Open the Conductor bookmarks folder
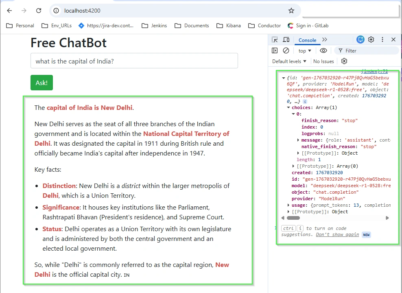Screen dimensions: 402x293 click(x=264, y=26)
